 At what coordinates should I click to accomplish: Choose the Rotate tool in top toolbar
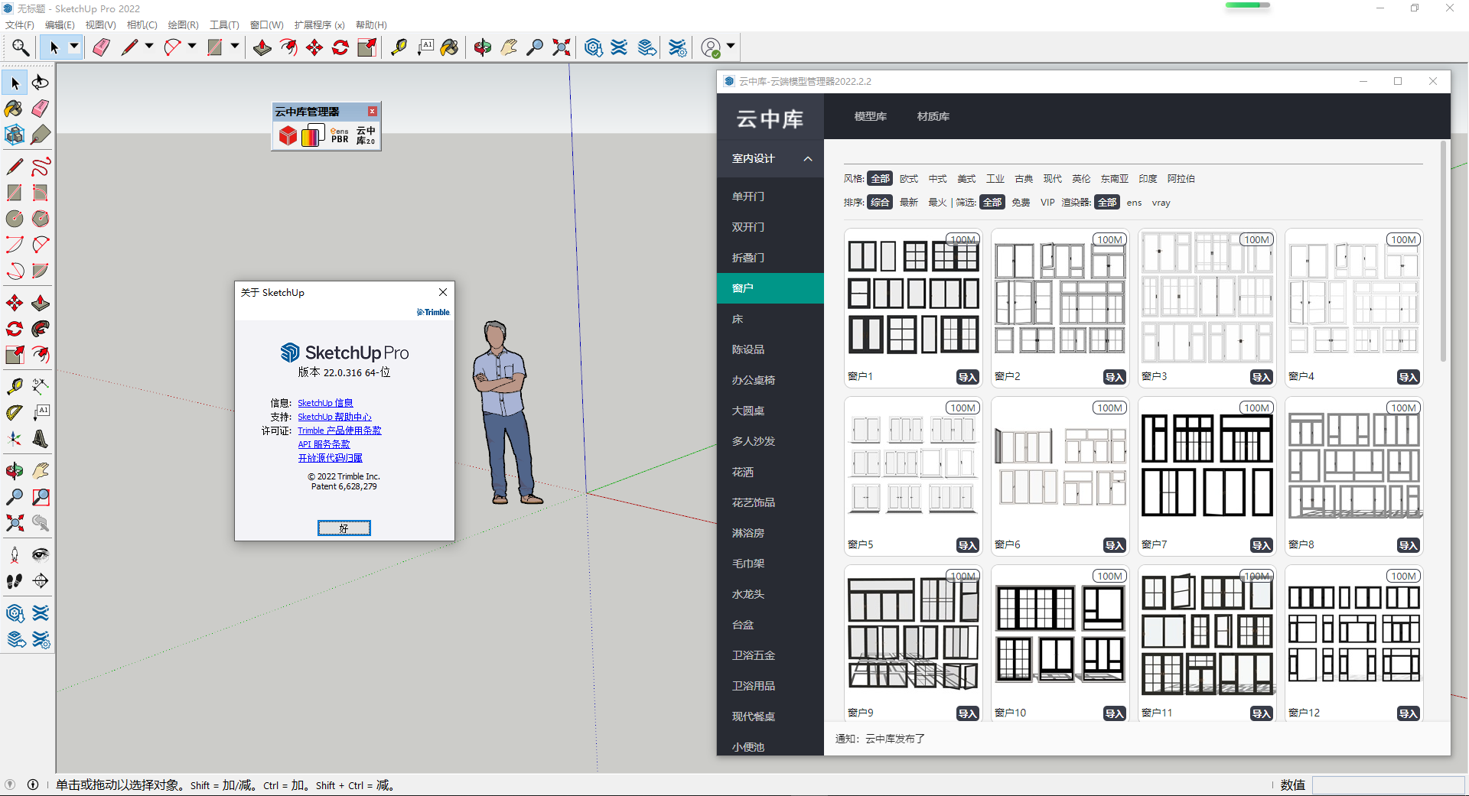[340, 47]
